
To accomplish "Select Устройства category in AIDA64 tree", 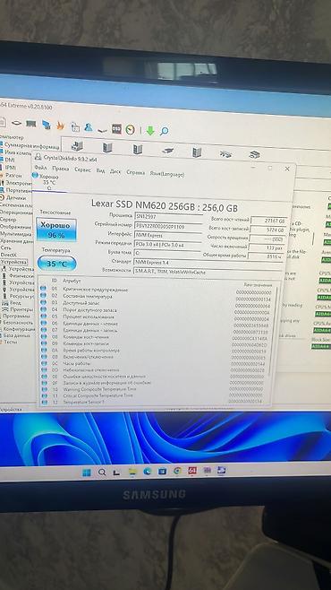I will pos(13,262).
